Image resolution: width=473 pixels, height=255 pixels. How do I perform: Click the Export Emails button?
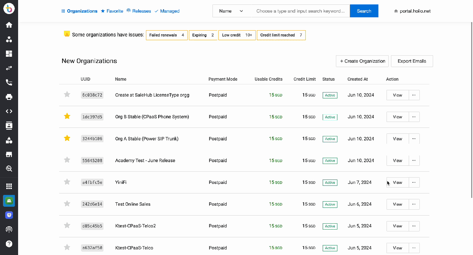tap(412, 61)
